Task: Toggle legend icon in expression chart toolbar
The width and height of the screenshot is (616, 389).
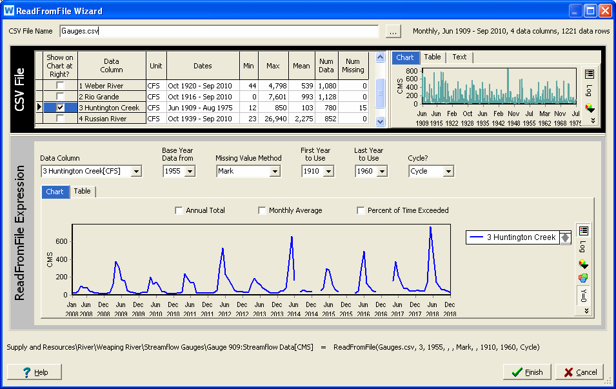Action: [583, 231]
